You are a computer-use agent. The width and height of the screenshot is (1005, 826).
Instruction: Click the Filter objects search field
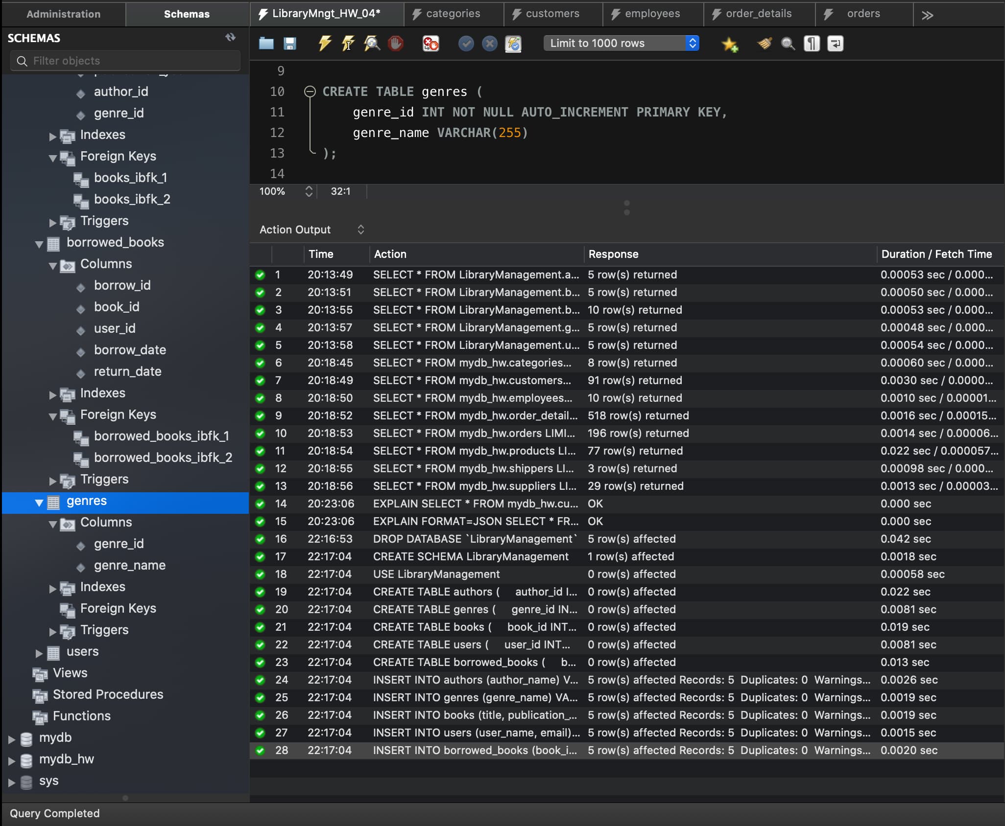pyautogui.click(x=125, y=61)
